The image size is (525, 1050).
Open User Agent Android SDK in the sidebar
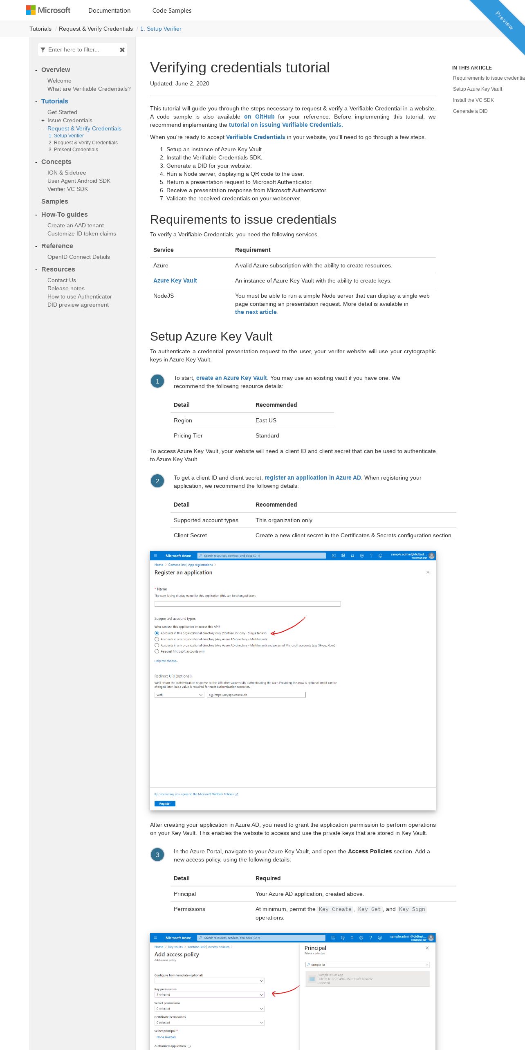click(79, 181)
